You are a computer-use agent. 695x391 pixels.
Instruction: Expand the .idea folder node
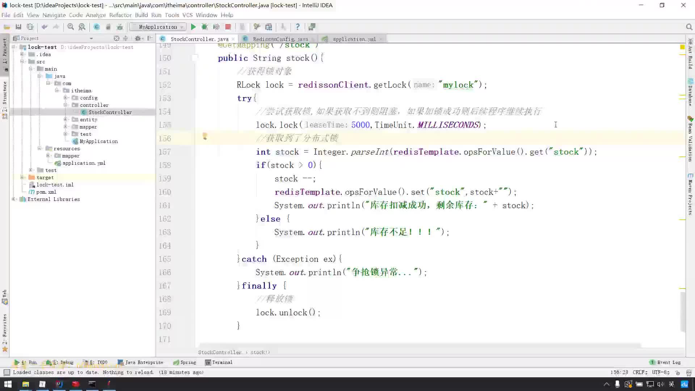coord(22,54)
